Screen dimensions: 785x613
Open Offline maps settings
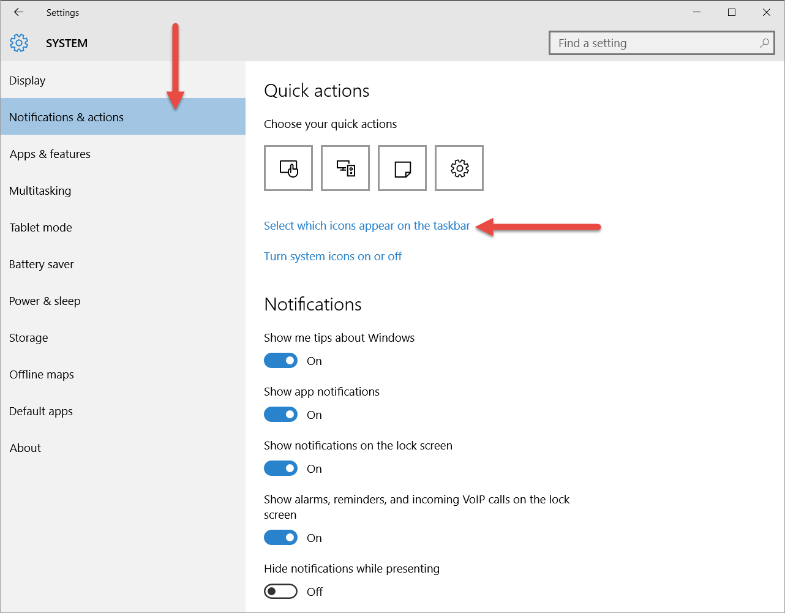pyautogui.click(x=41, y=374)
